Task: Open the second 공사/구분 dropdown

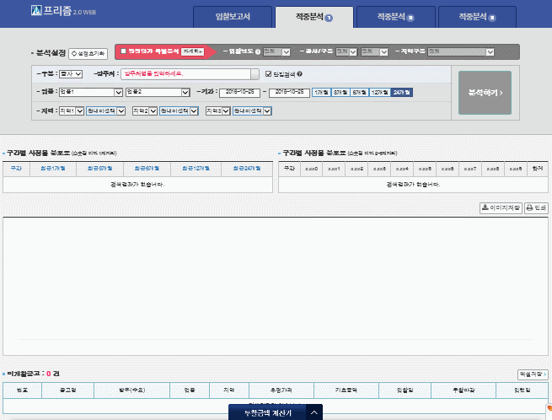Action: pos(374,51)
